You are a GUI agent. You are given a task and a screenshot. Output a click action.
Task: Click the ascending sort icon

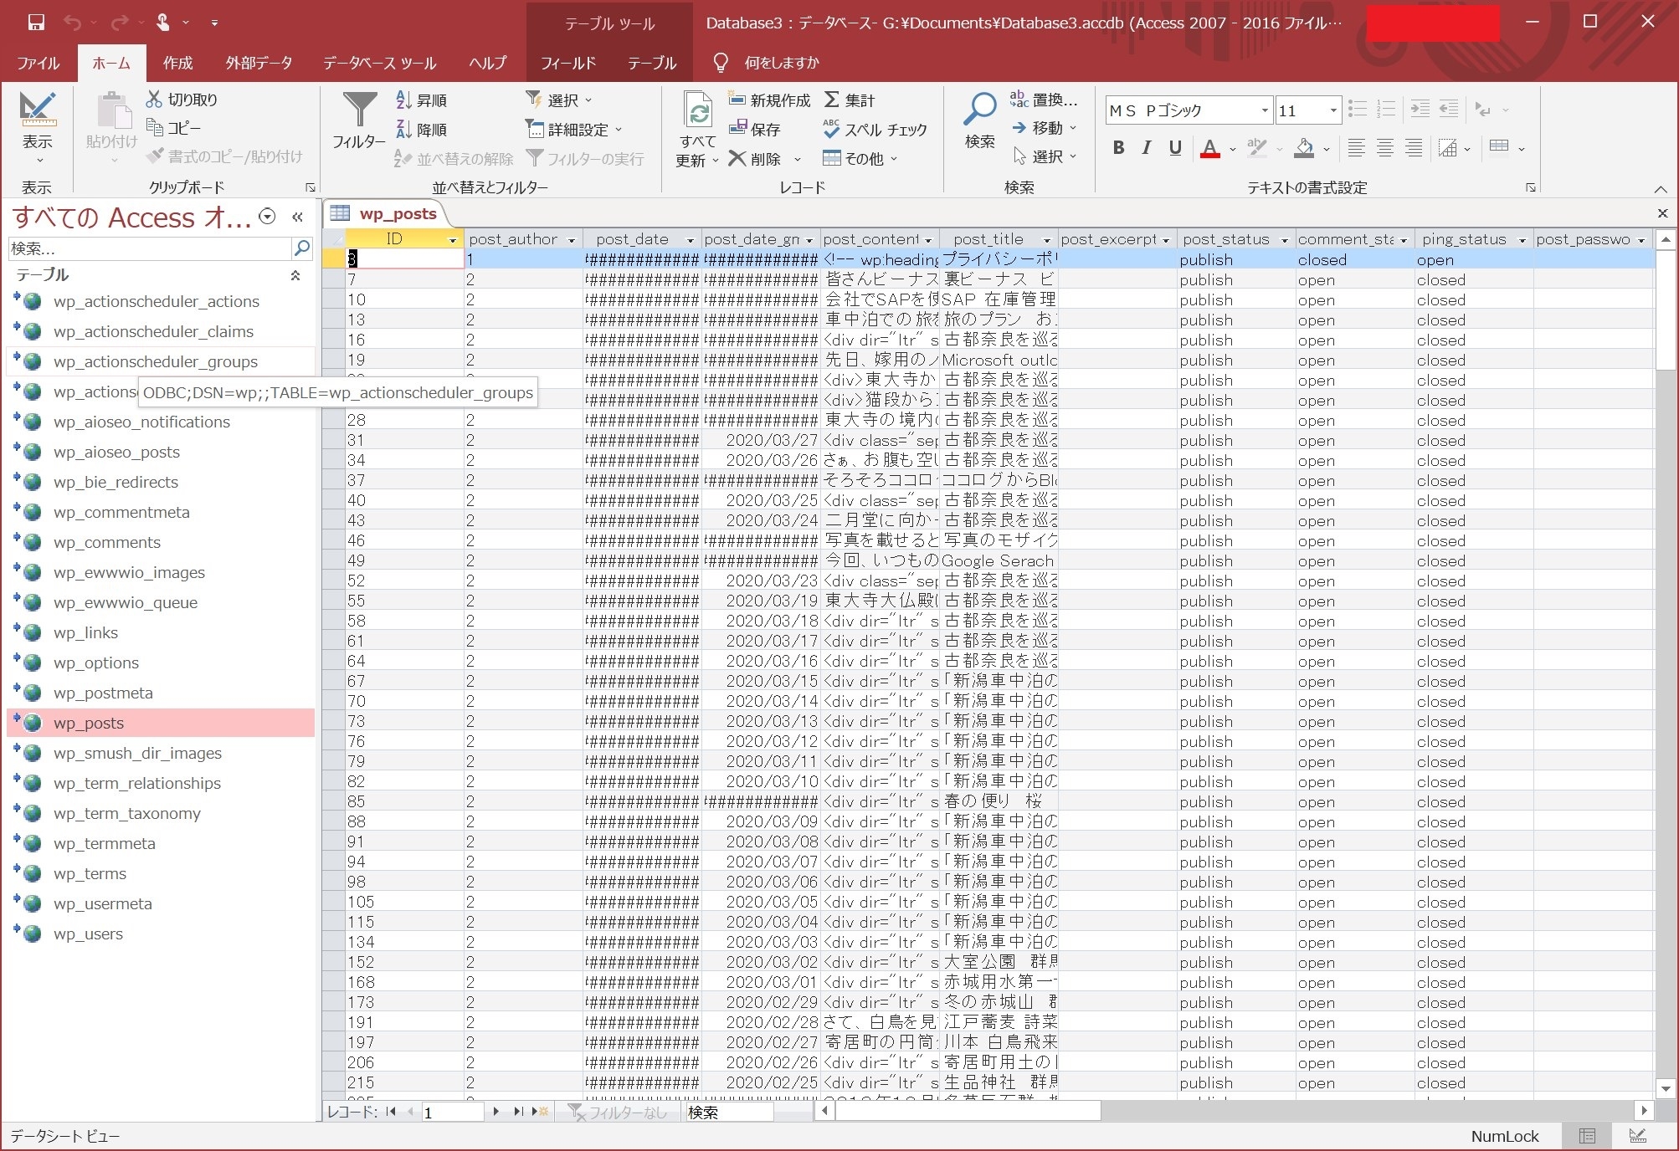tap(403, 100)
